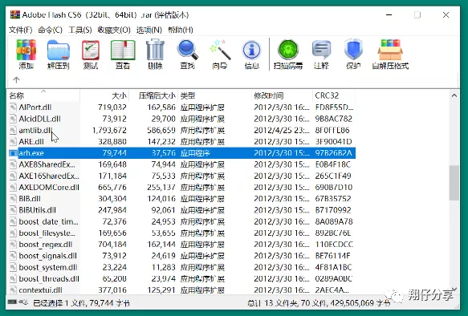
Task: Click the 扫描病毒 (Virus scan) bug icon
Action: tap(288, 50)
